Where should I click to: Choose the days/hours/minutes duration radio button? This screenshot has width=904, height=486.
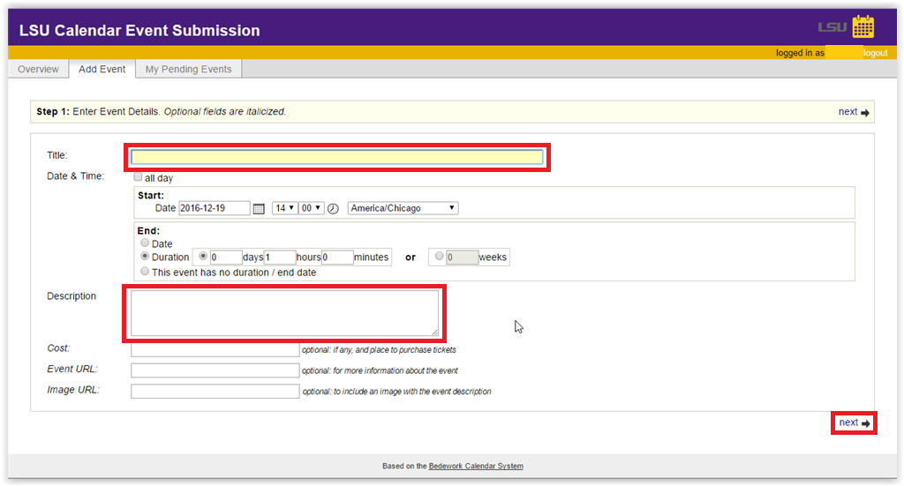(x=203, y=257)
